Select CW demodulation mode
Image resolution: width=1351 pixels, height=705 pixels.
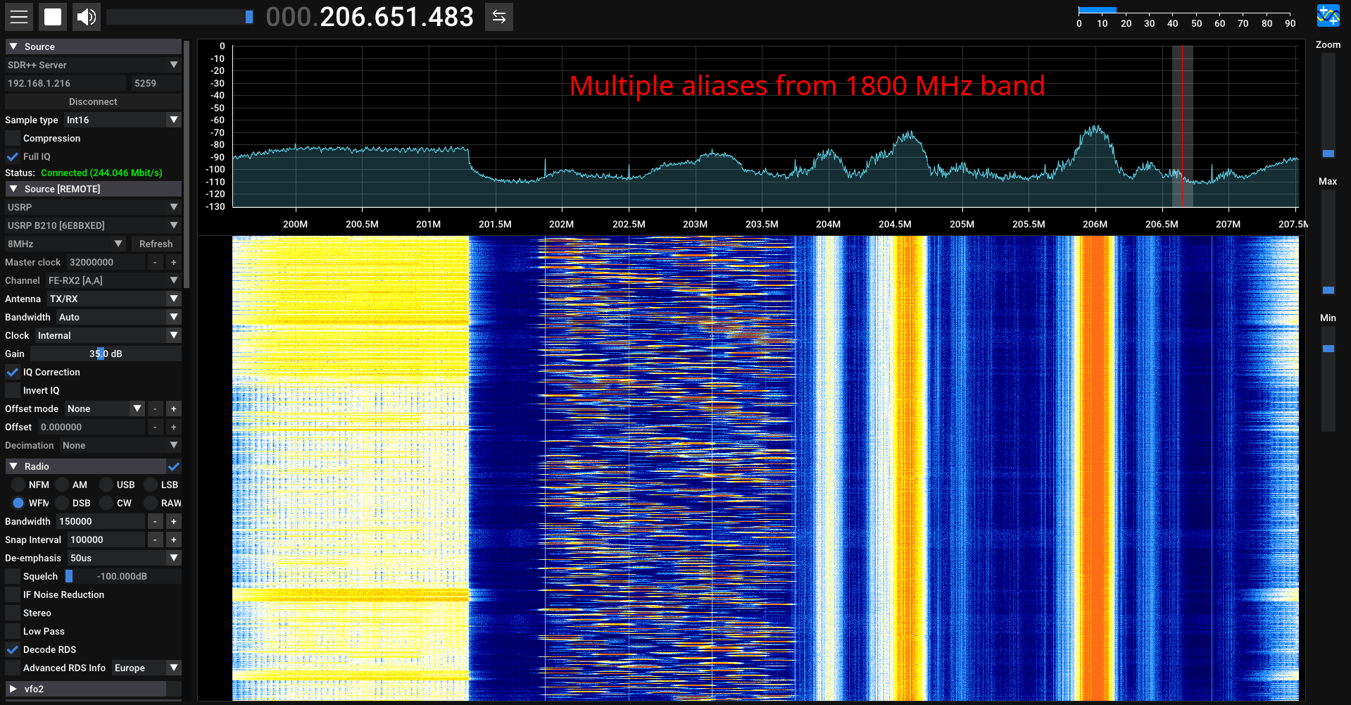pyautogui.click(x=106, y=503)
